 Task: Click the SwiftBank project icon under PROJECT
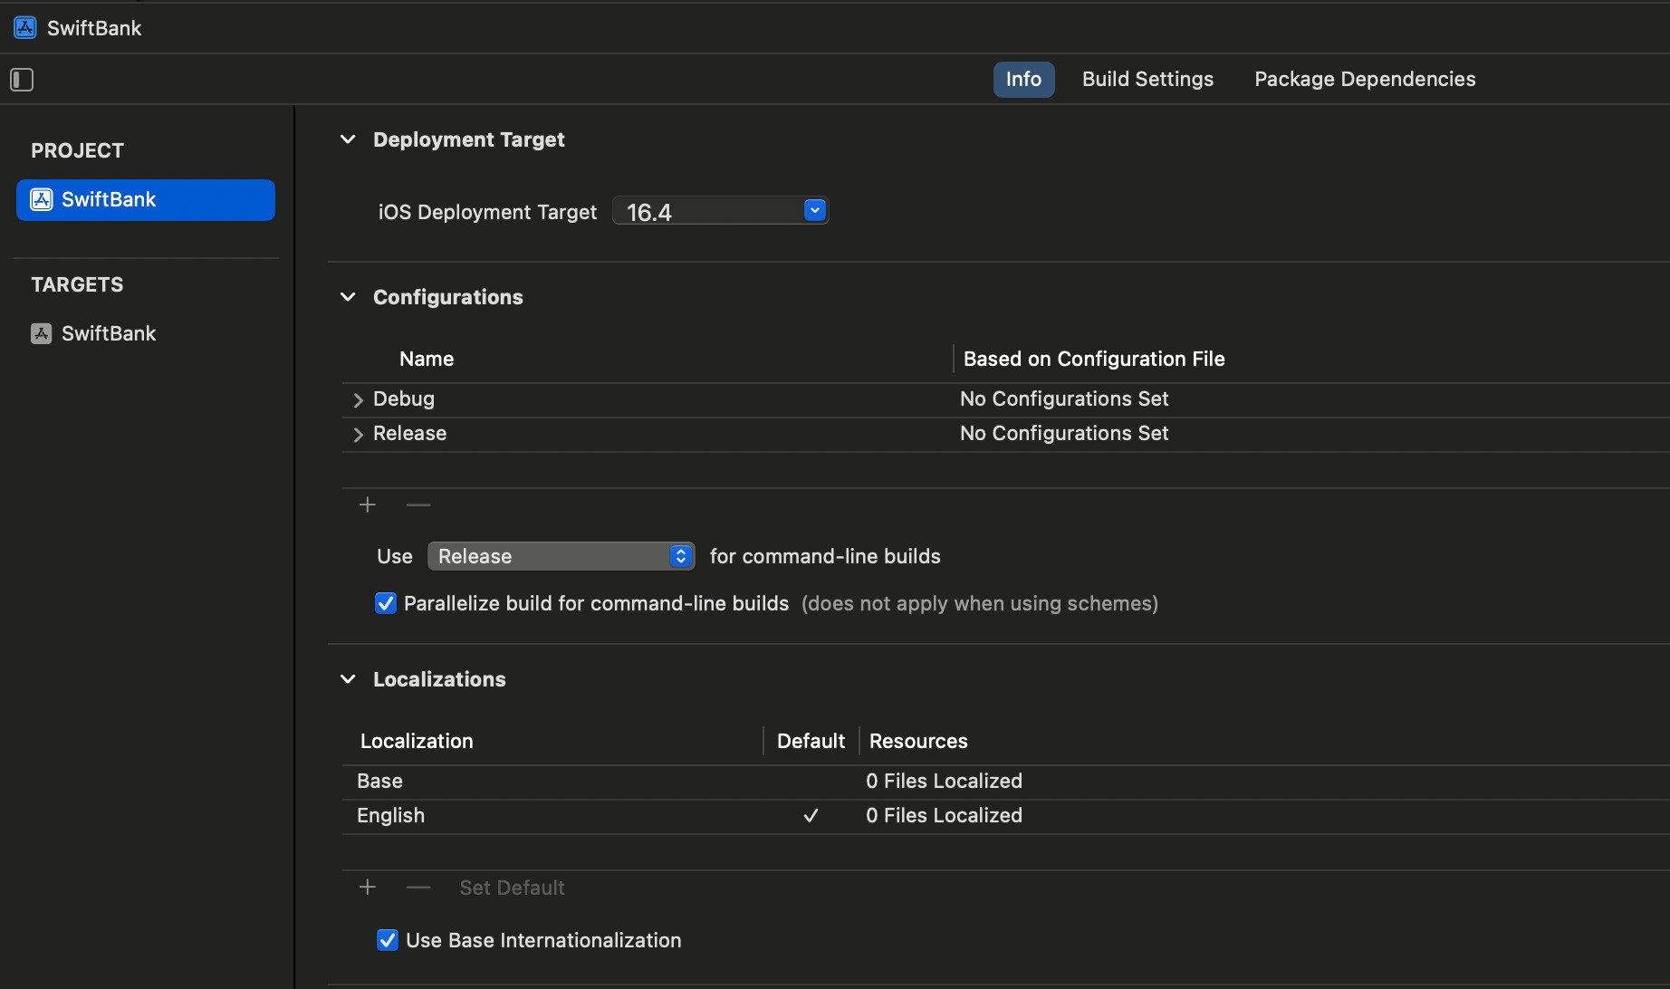[42, 199]
